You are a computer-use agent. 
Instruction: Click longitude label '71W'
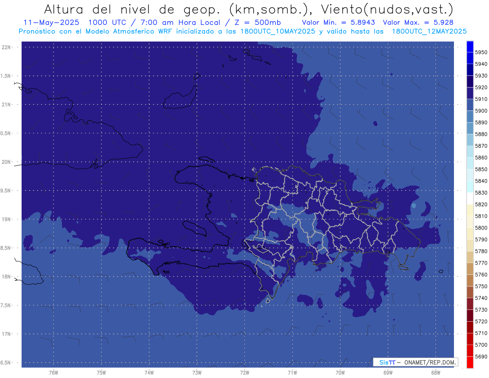point(292,372)
